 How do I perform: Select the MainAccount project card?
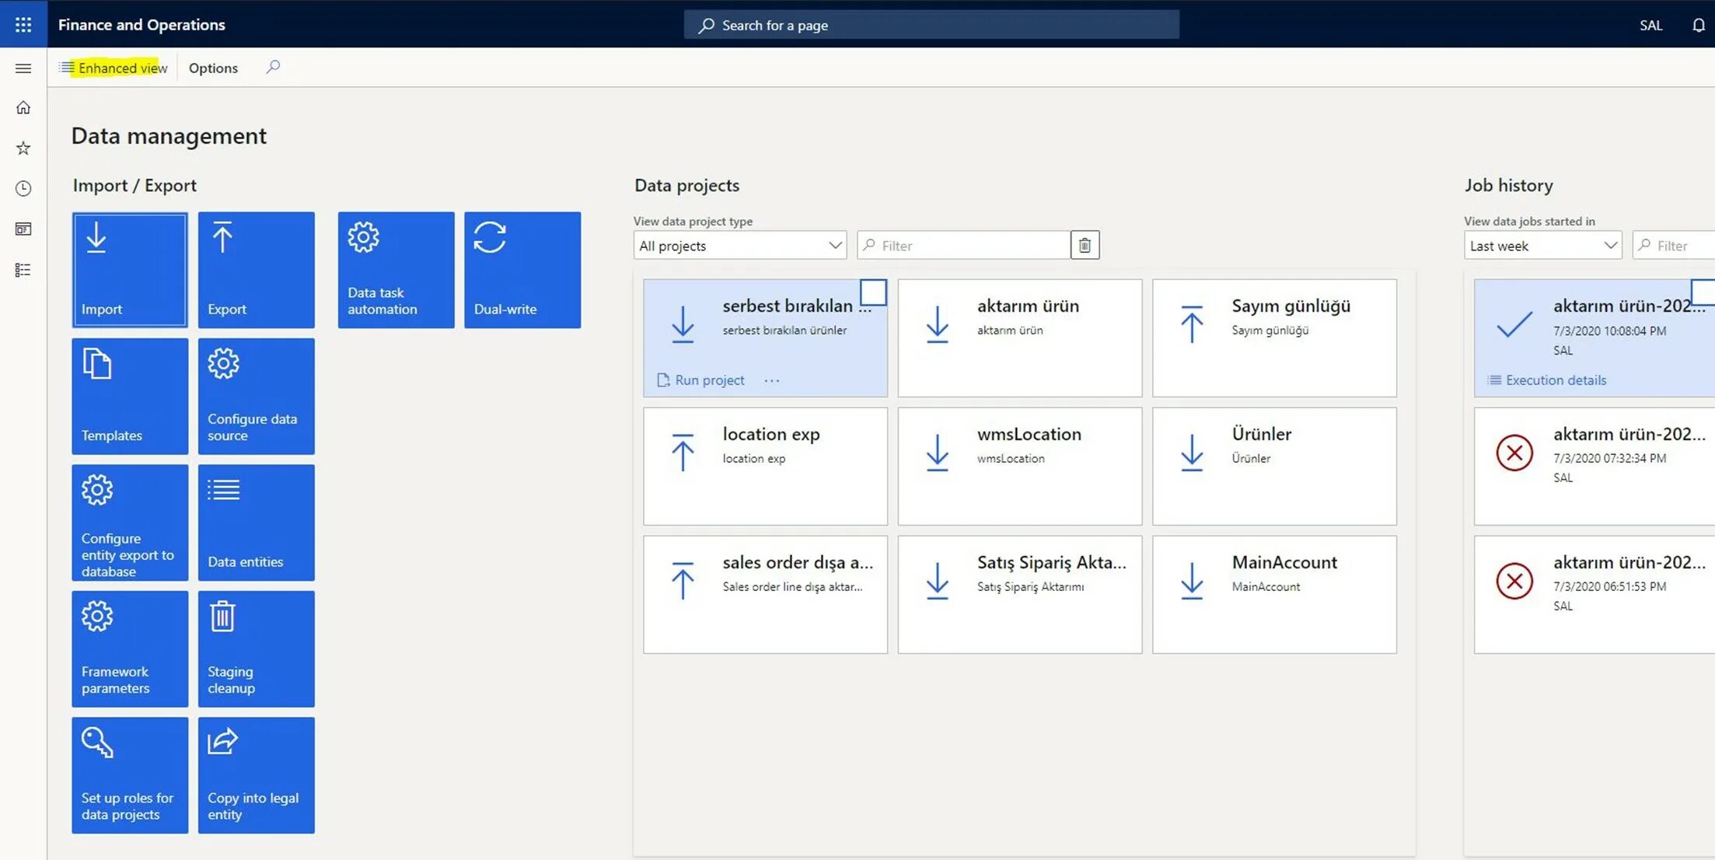coord(1274,595)
